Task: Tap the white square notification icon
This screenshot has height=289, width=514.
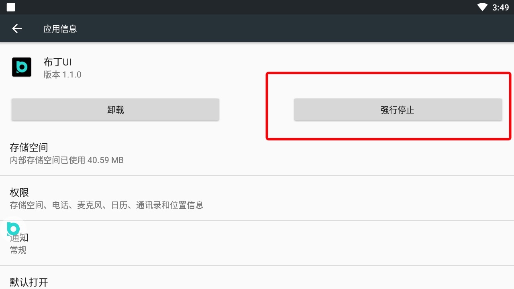Action: (x=11, y=7)
